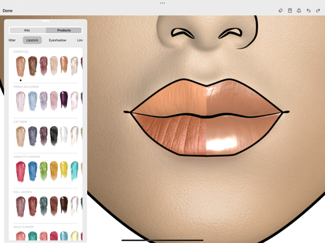Choose the dark purple Prima Ballerina swatch
The height and width of the screenshot is (243, 325).
click(x=64, y=100)
